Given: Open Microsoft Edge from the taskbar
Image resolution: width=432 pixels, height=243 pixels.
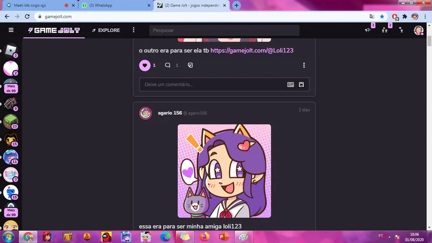Looking at the screenshot, I should [165, 237].
